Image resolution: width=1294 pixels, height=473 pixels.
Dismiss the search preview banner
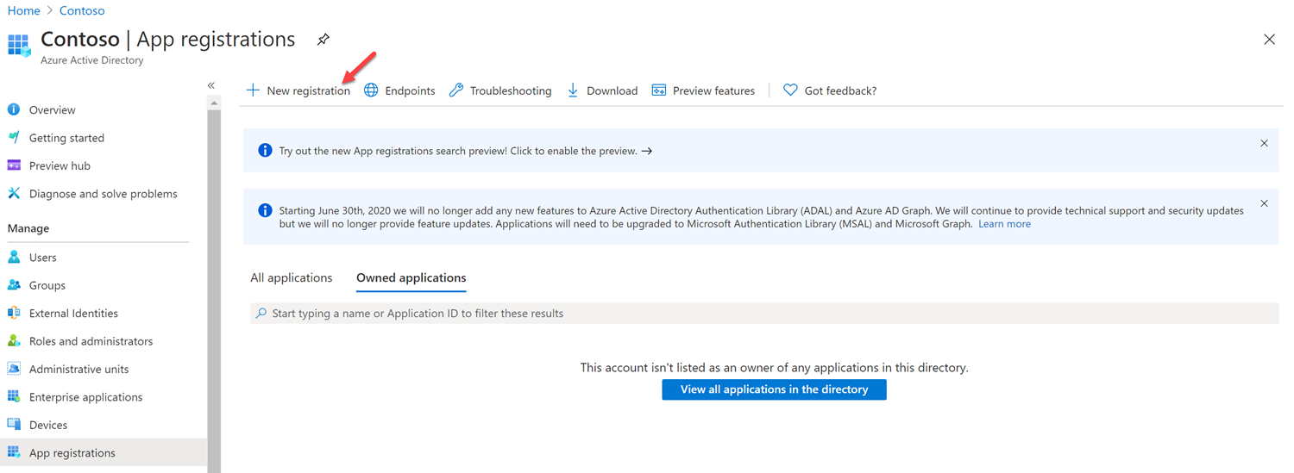[1264, 143]
